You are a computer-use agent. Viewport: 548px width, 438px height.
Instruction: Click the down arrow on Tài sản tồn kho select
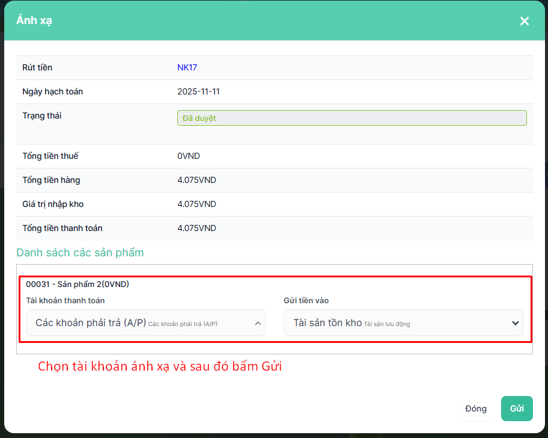(515, 323)
